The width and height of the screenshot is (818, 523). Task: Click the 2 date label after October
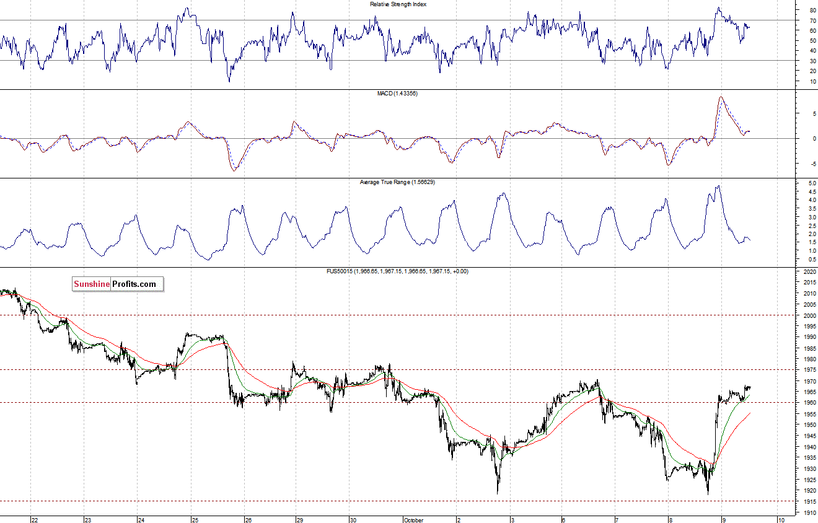tap(459, 521)
